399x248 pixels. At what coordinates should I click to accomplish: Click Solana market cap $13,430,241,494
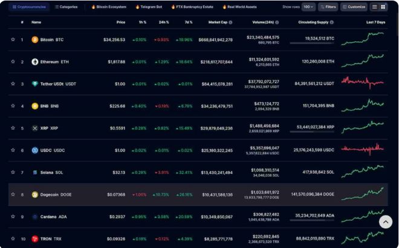point(217,173)
